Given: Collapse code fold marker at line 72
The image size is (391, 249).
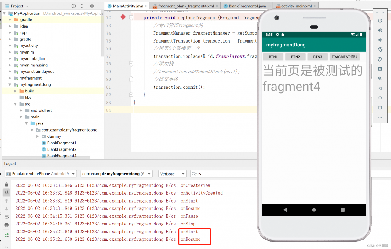Looking at the screenshot, I should [x=131, y=18].
